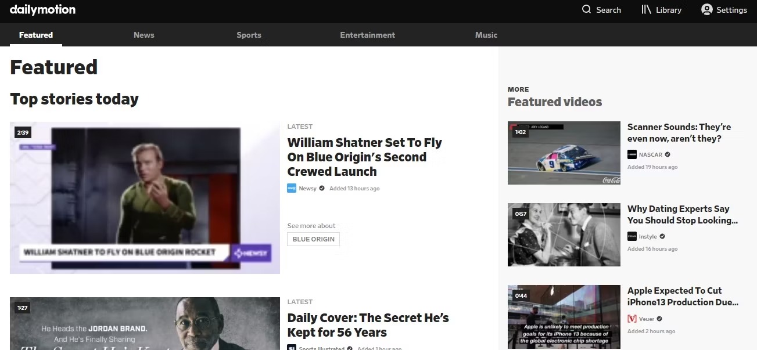The height and width of the screenshot is (350, 757).
Task: Open the Sports tab
Action: 249,35
